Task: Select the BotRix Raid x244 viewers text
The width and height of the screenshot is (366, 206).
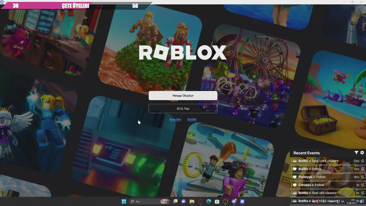Action: click(318, 161)
